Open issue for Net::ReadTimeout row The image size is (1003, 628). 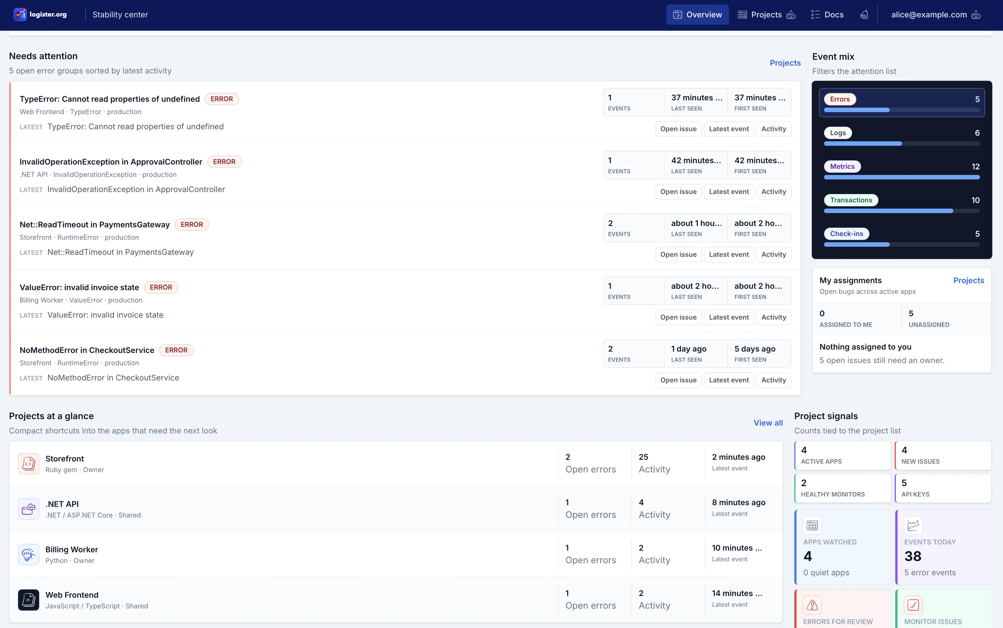678,254
